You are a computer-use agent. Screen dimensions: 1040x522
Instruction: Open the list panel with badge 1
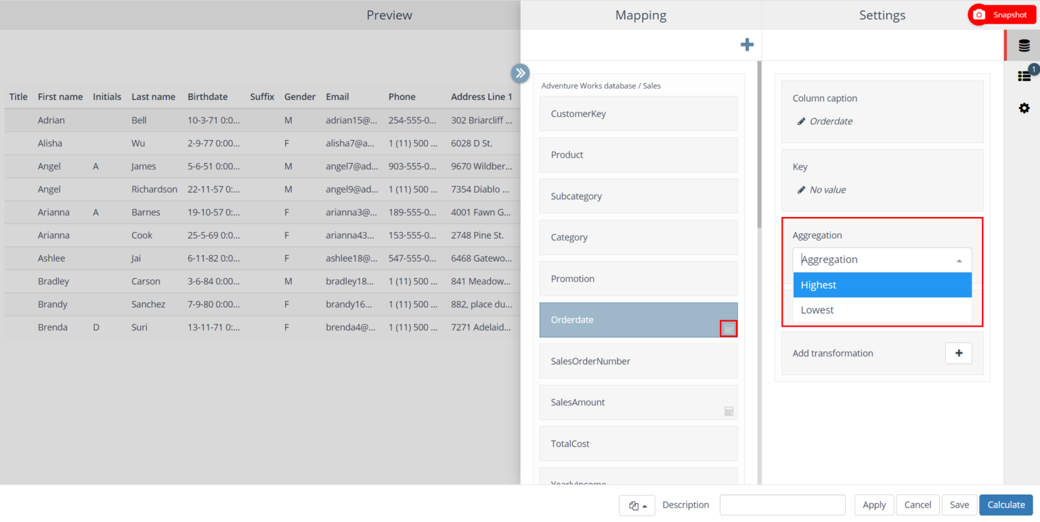1024,76
